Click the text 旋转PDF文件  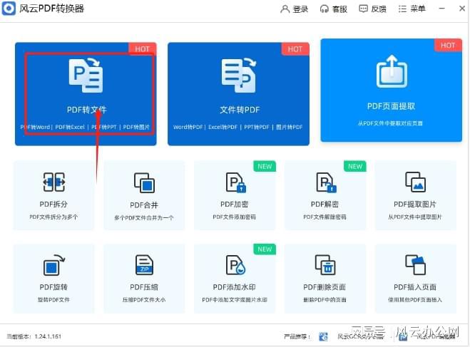[x=53, y=300]
